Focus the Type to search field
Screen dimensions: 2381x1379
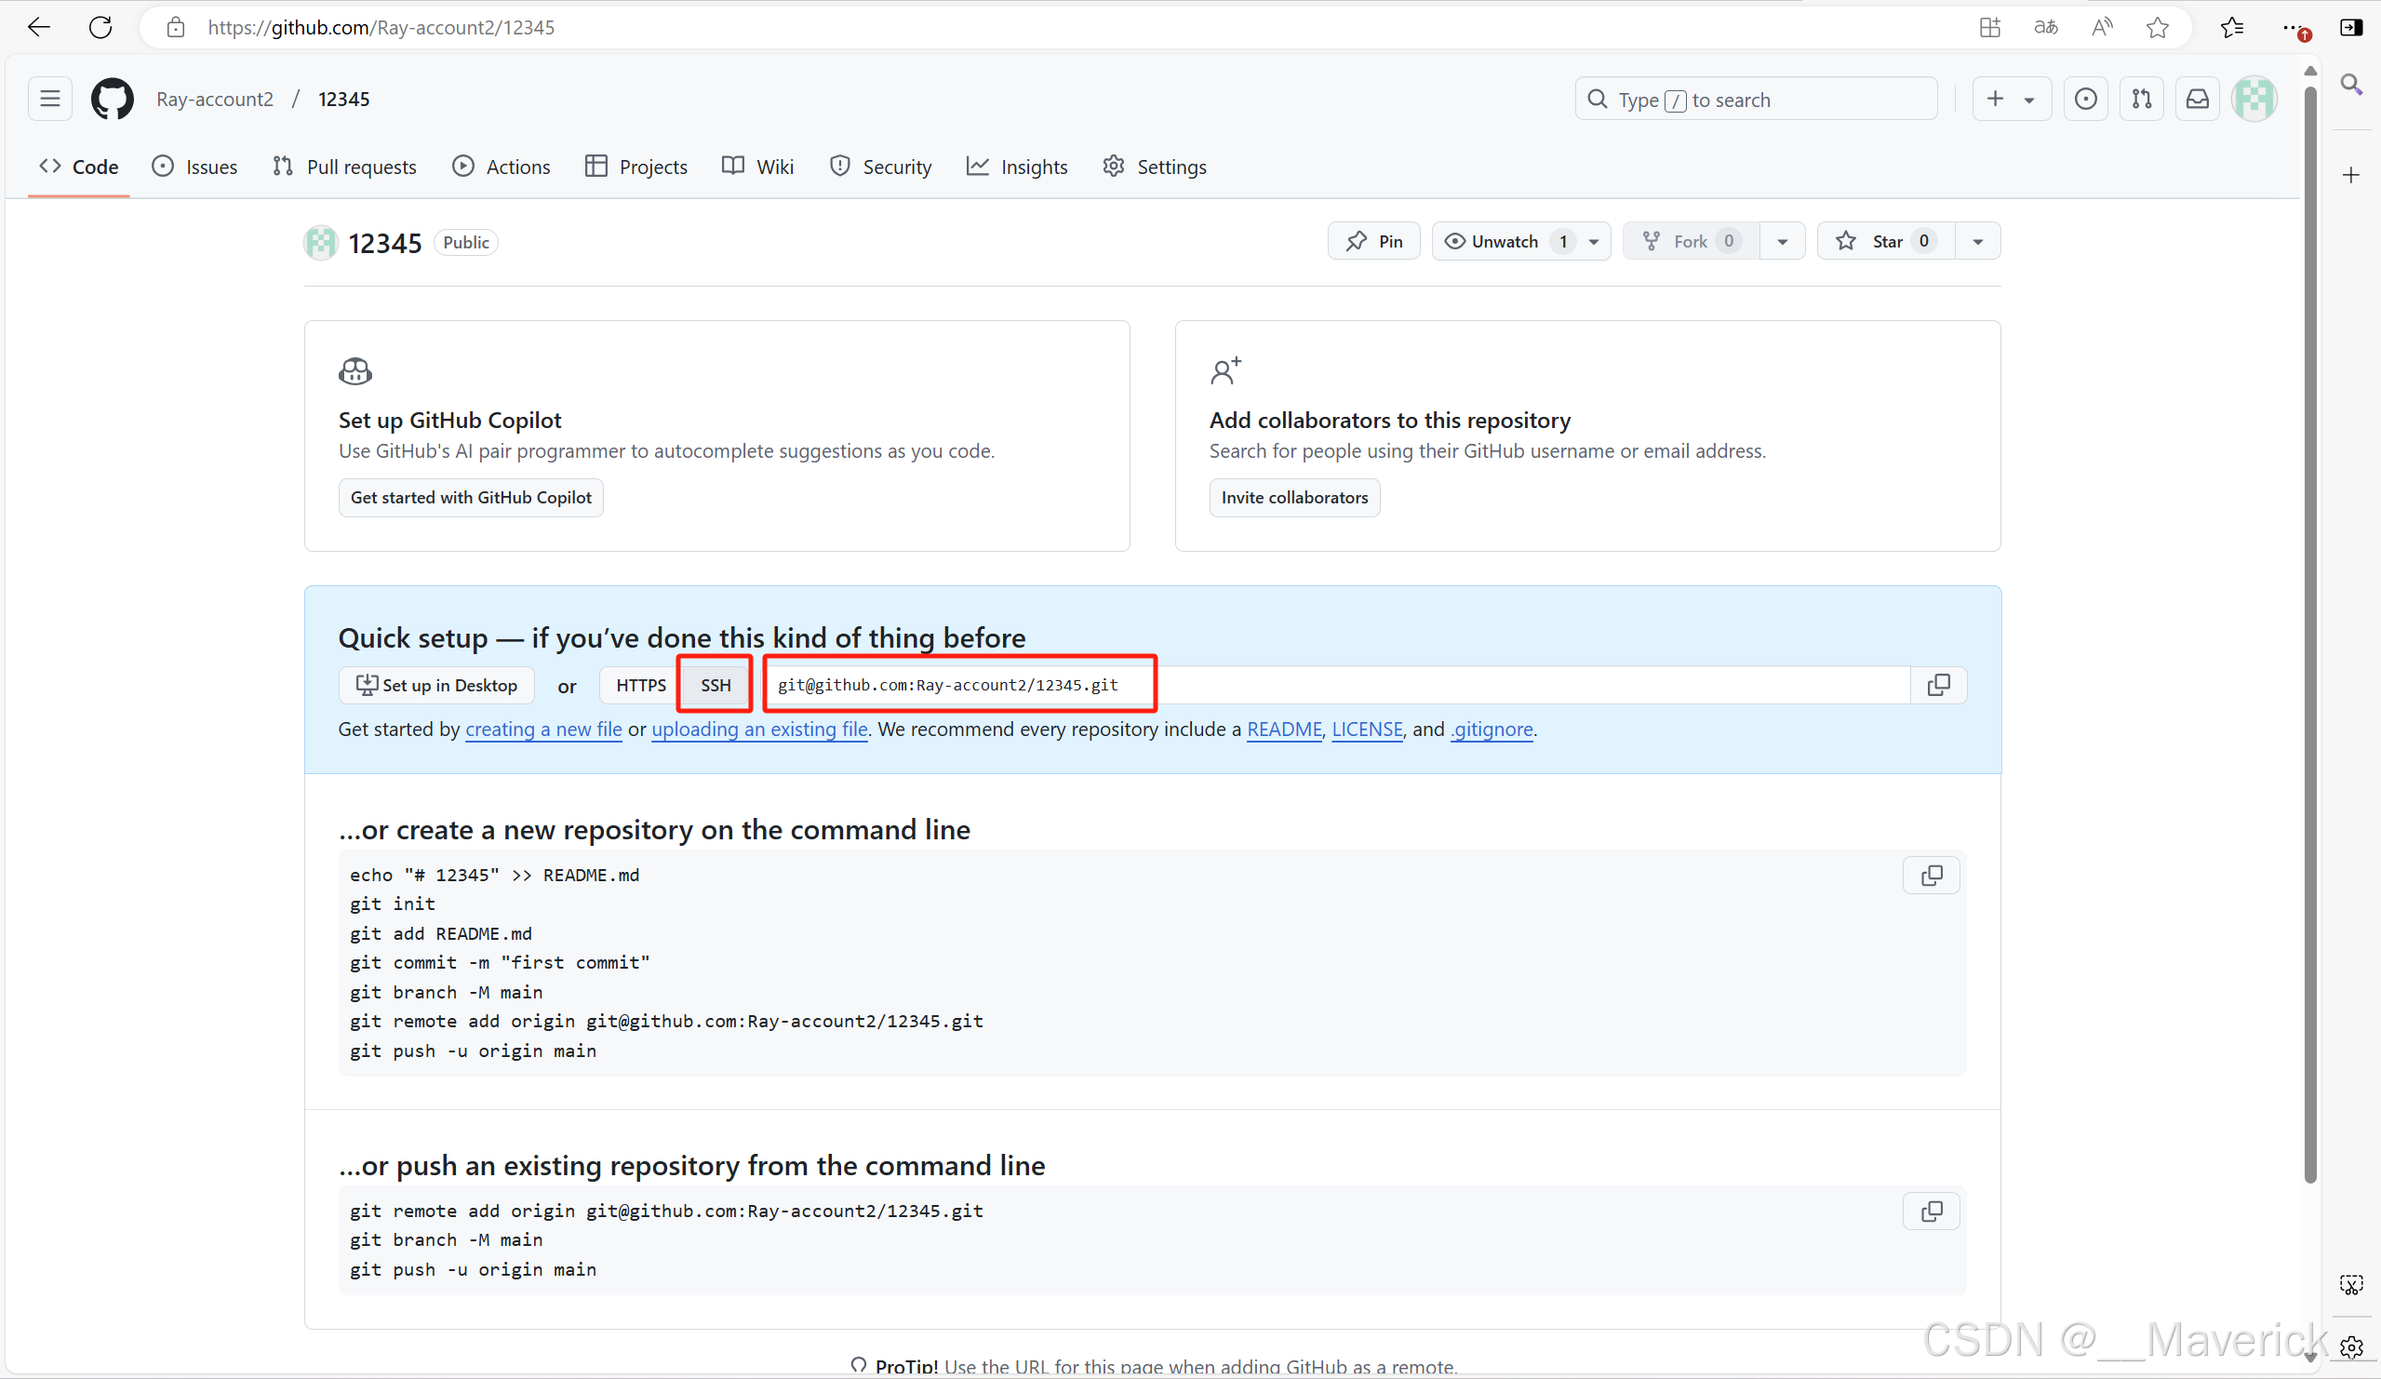pos(1758,100)
